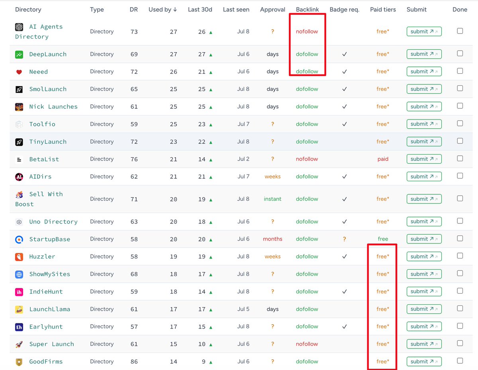Viewport: 478px width, 370px height.
Task: Open the AIDirs directory link
Action: [40, 177]
